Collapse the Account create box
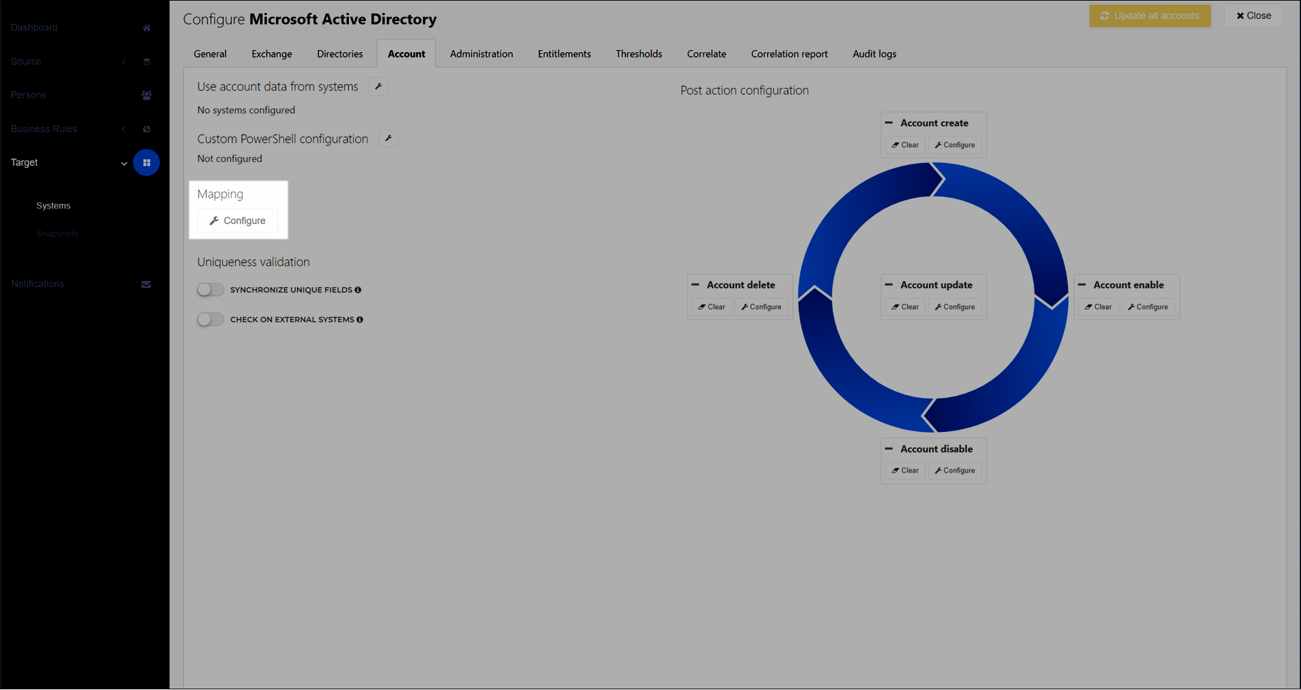The image size is (1301, 690). (889, 123)
